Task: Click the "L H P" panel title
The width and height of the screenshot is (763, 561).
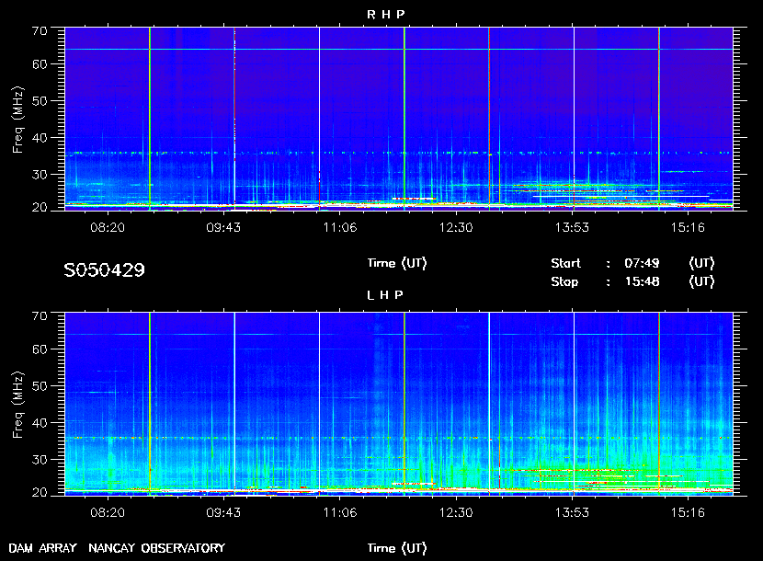Action: pos(385,295)
